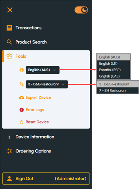139x189 pixels.
Task: Open Ordering Options menu item
Action: click(x=33, y=151)
